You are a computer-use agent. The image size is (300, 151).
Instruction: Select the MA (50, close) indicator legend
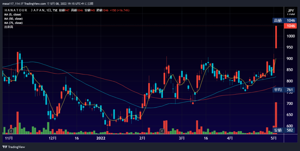[x=13, y=19]
